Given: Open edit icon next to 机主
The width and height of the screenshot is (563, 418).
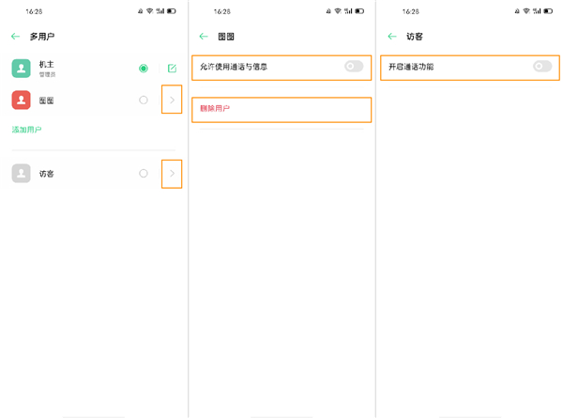Looking at the screenshot, I should coord(172,69).
